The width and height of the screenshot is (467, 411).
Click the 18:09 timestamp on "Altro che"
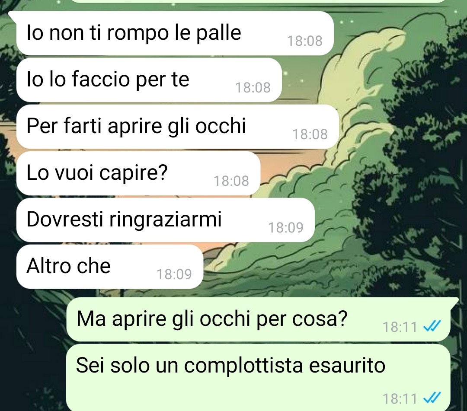pyautogui.click(x=174, y=274)
